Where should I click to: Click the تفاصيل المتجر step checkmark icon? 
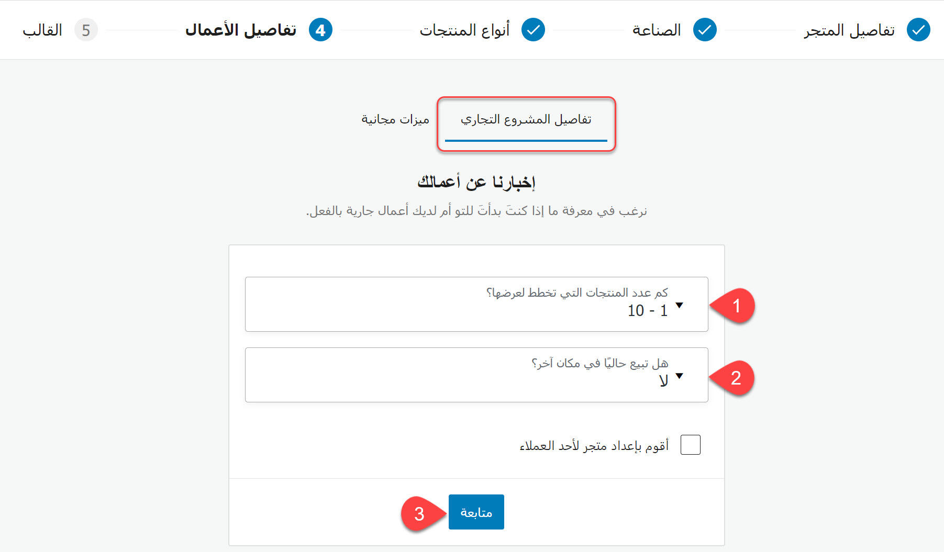(x=918, y=30)
